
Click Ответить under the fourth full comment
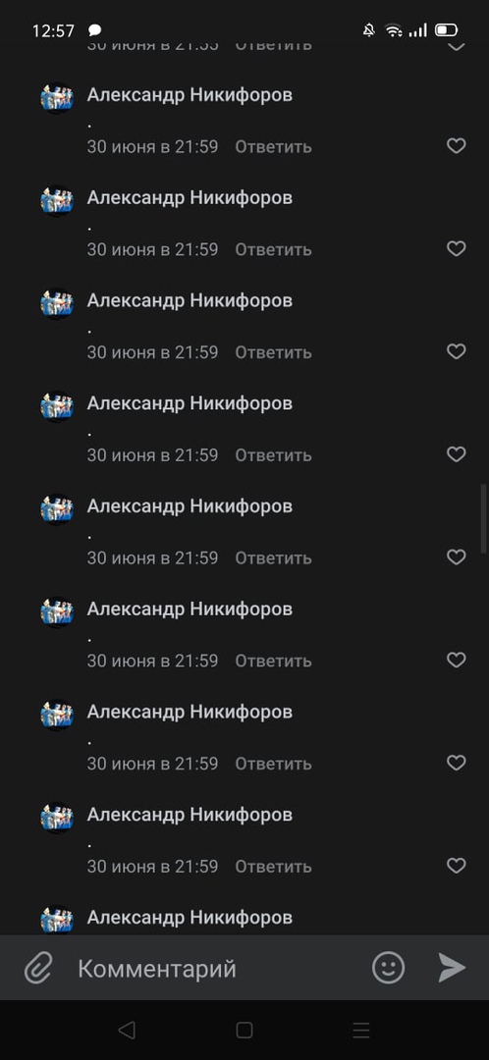[x=273, y=455]
